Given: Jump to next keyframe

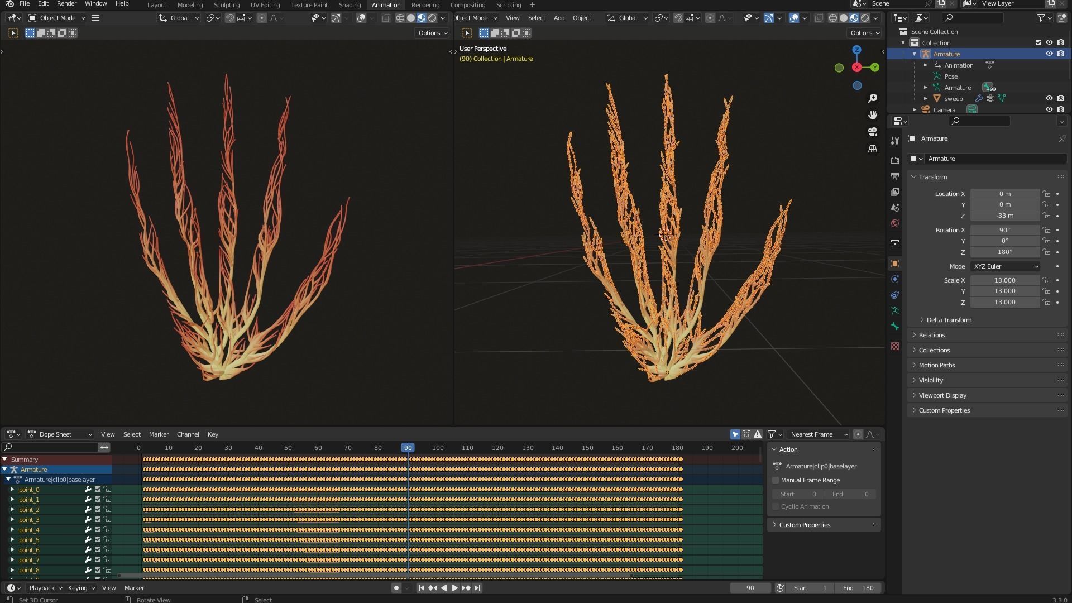Looking at the screenshot, I should [x=466, y=588].
